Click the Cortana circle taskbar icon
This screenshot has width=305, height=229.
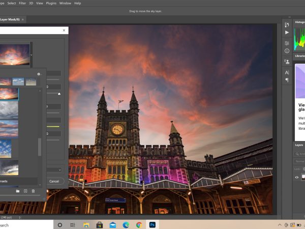point(60,225)
